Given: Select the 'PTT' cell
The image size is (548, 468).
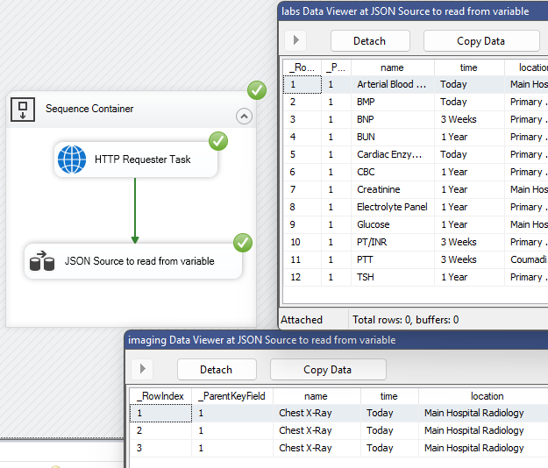Looking at the screenshot, I should 393,259.
